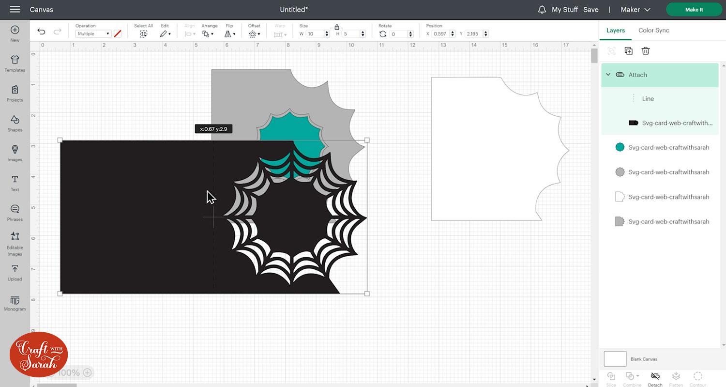Open the Warp dropdown
This screenshot has width=726, height=387.
click(x=280, y=34)
